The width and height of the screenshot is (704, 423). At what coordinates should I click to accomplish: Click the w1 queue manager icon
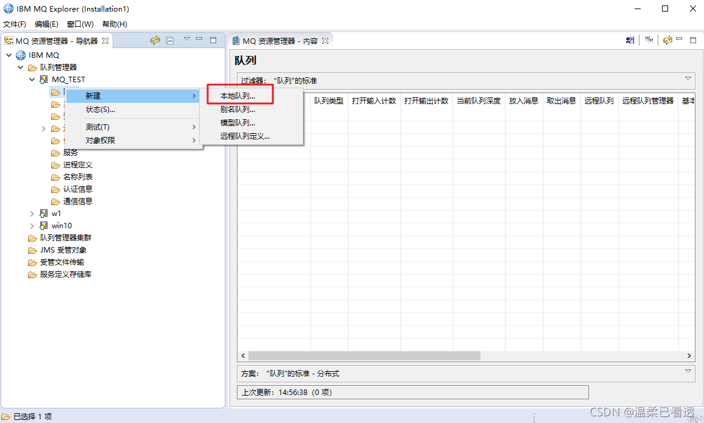click(x=44, y=214)
